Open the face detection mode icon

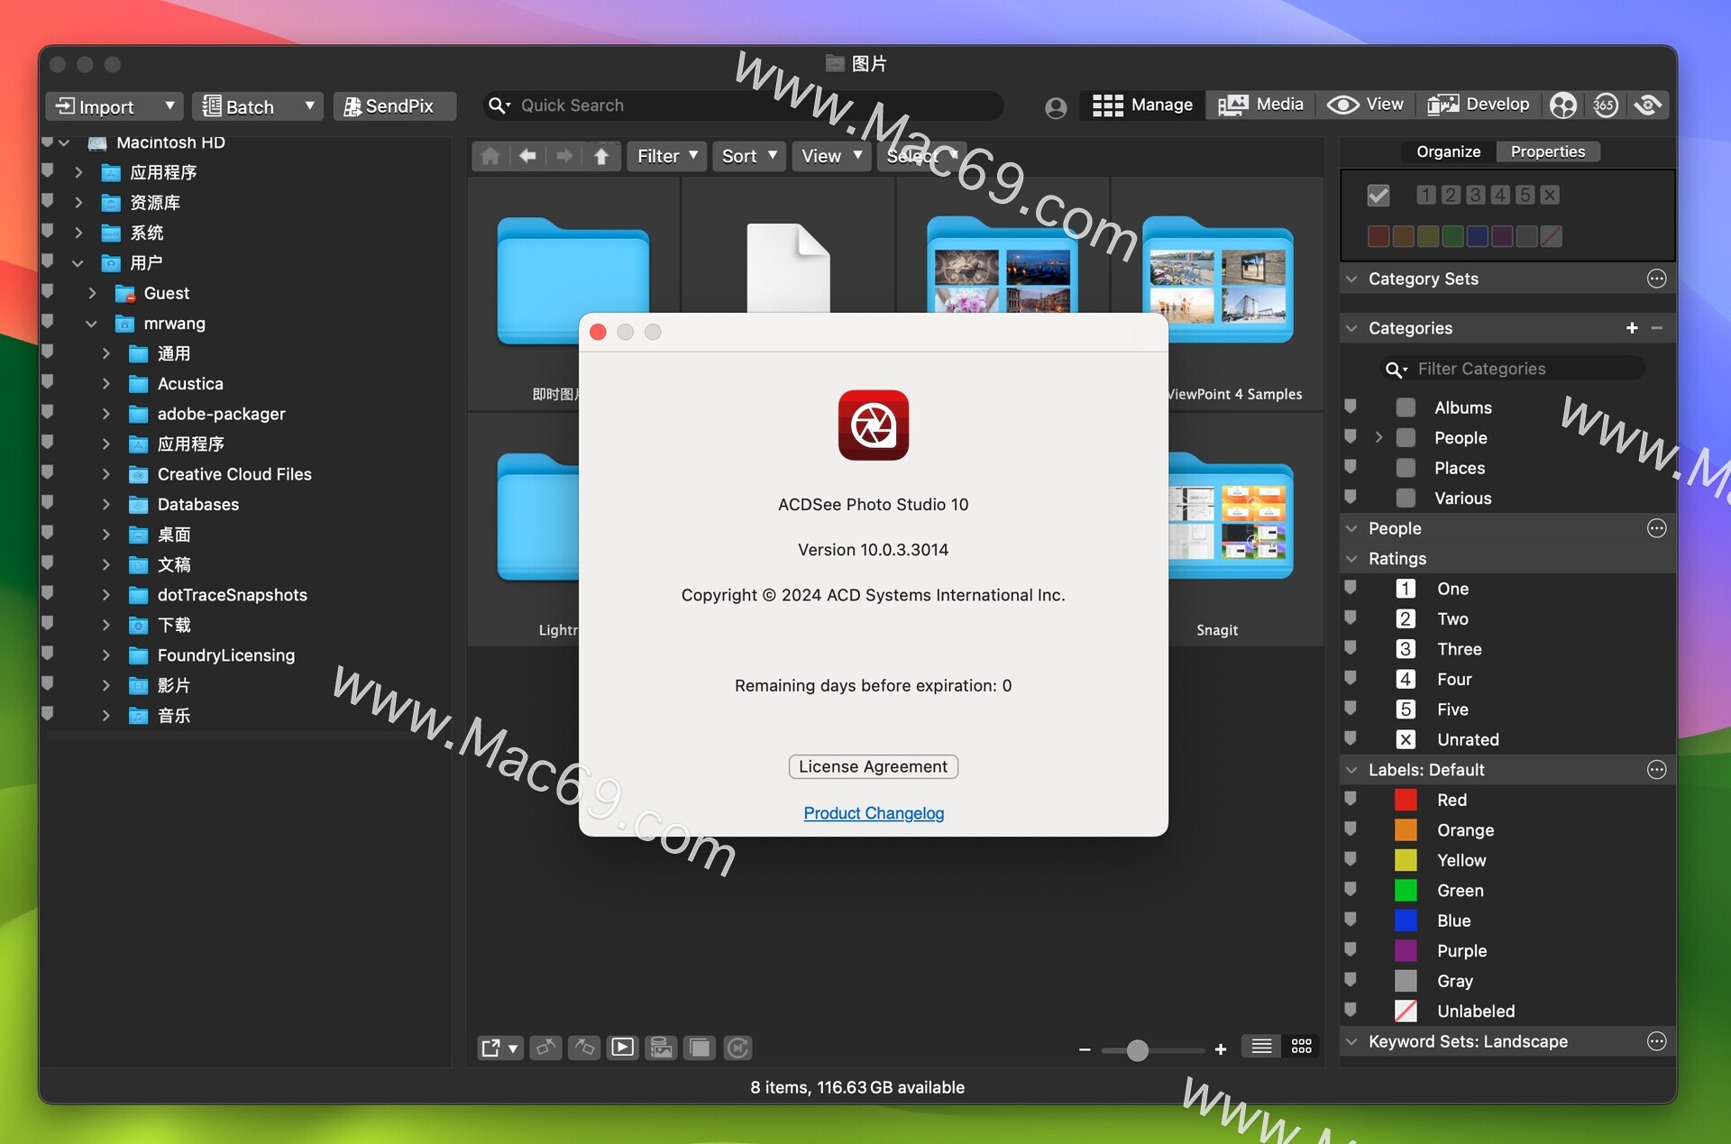pos(1563,105)
